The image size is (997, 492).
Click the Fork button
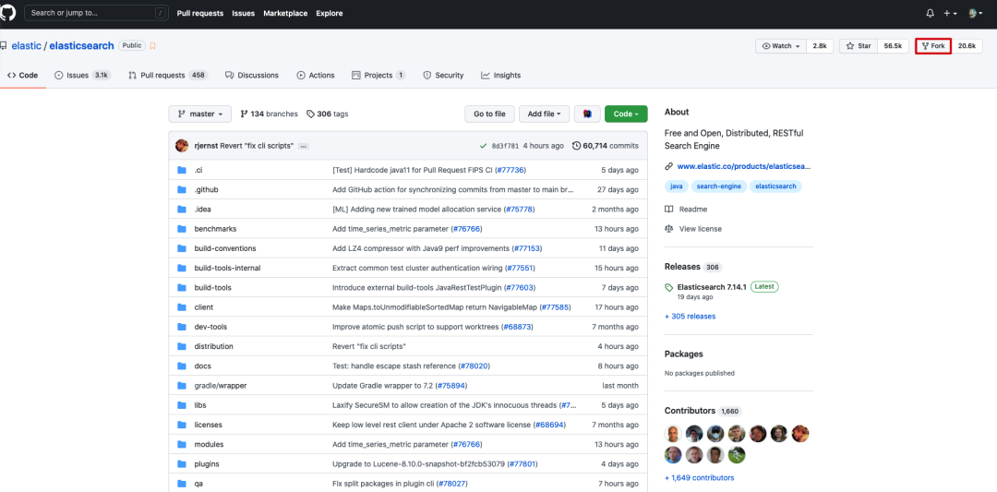932,46
